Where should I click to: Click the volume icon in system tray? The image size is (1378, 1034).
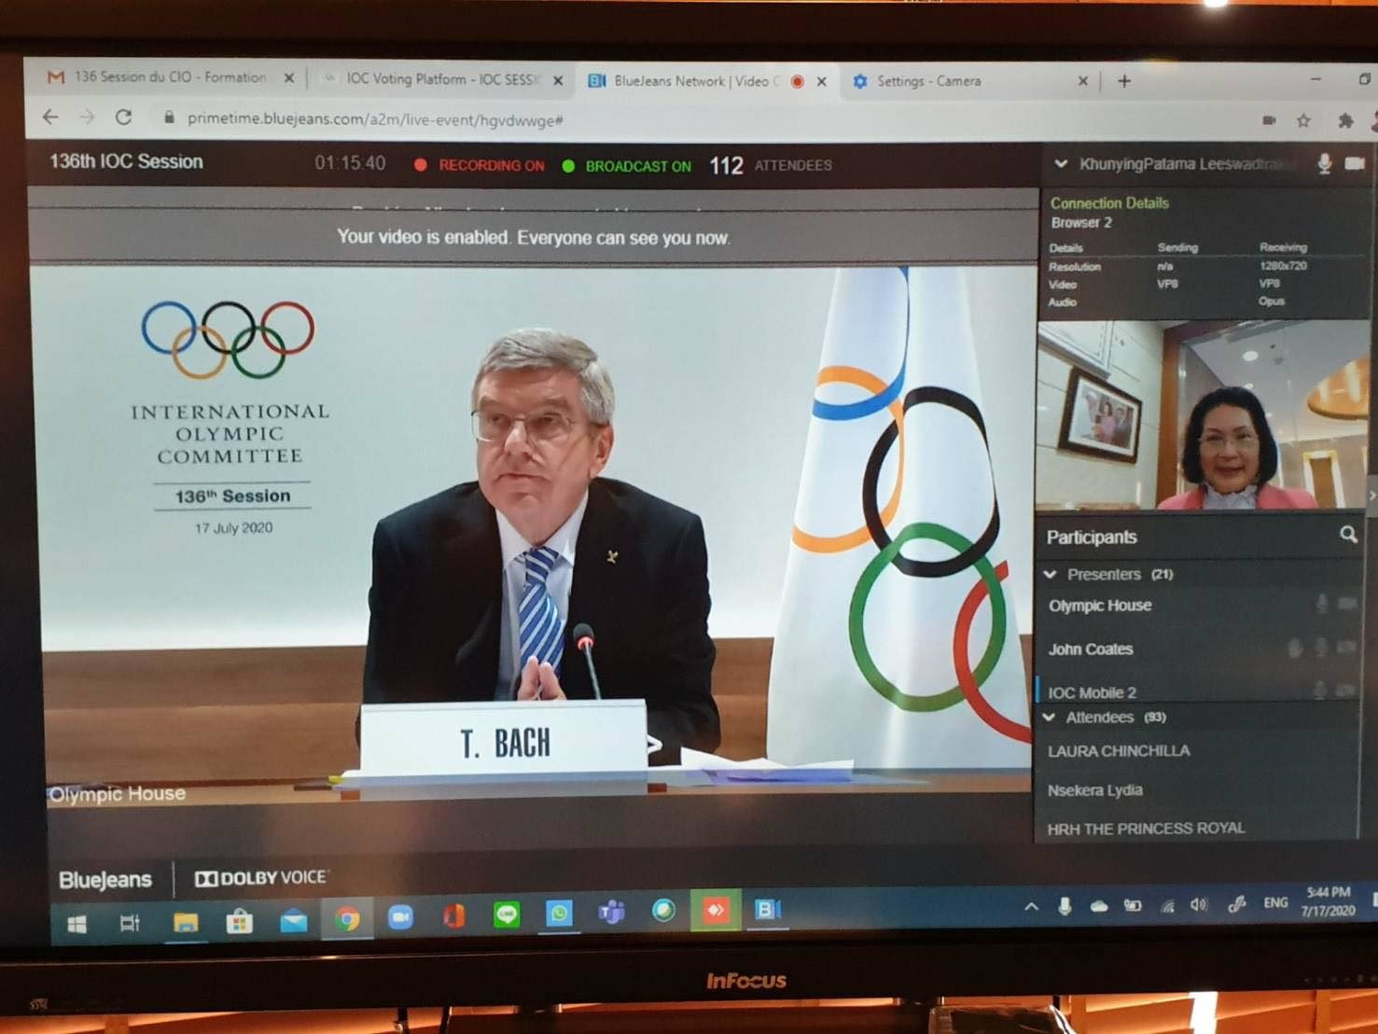coord(1199,905)
